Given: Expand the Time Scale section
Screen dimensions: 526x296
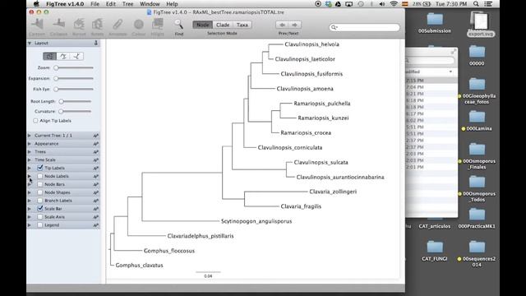Looking at the screenshot, I should coord(30,160).
